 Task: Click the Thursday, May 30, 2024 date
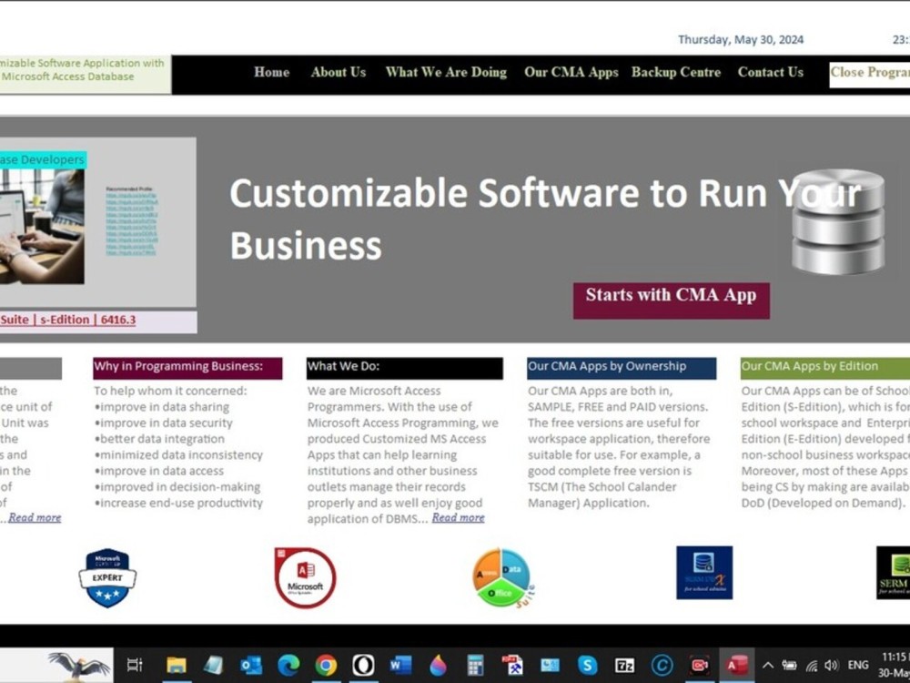(741, 39)
